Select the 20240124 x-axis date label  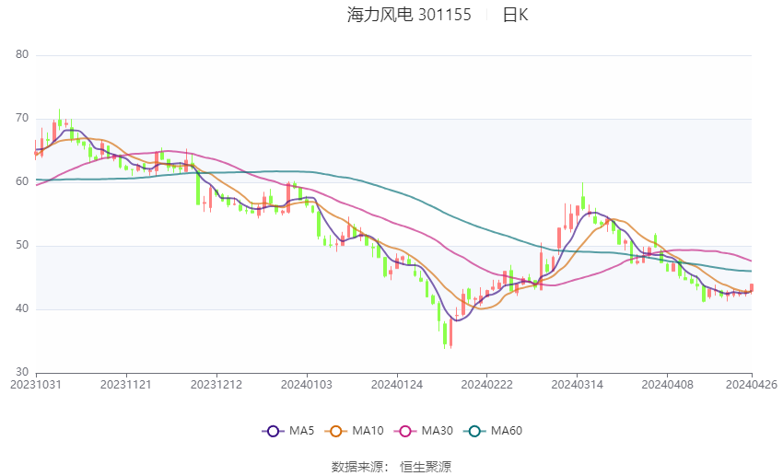(x=397, y=385)
